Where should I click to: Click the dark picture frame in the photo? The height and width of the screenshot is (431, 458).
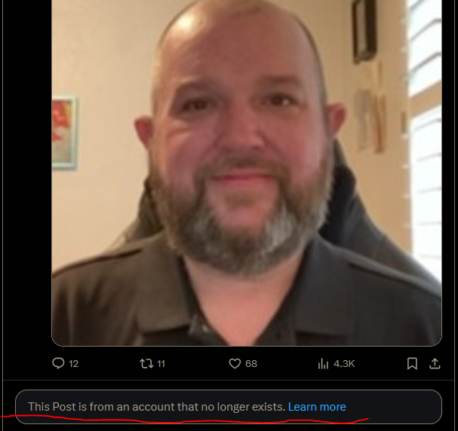click(364, 31)
